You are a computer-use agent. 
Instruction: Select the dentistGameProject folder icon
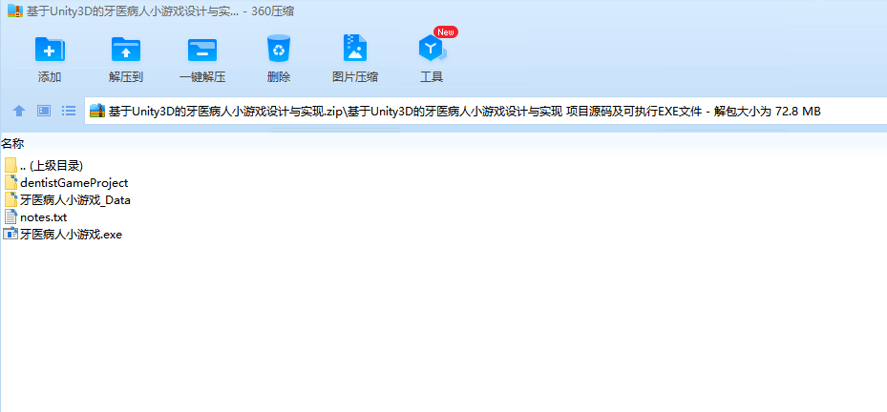pyautogui.click(x=11, y=182)
